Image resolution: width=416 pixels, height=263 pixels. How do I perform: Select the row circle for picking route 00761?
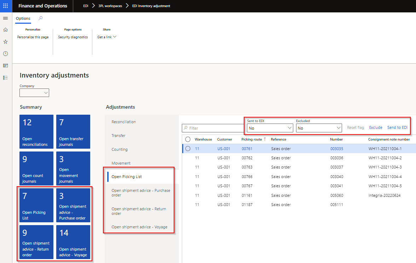tap(188, 149)
